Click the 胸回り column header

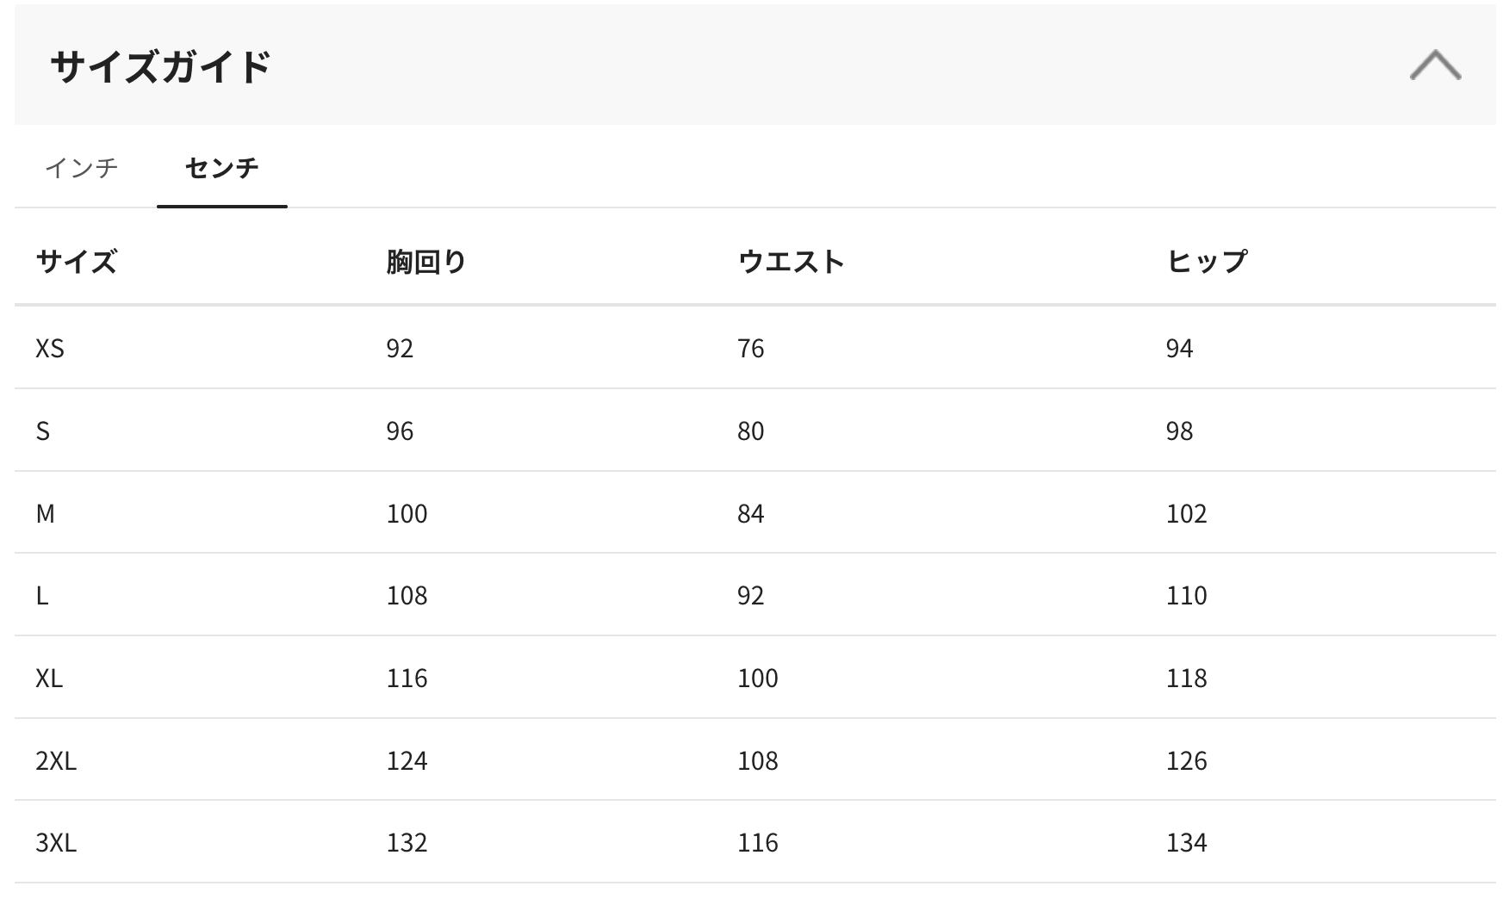click(425, 261)
